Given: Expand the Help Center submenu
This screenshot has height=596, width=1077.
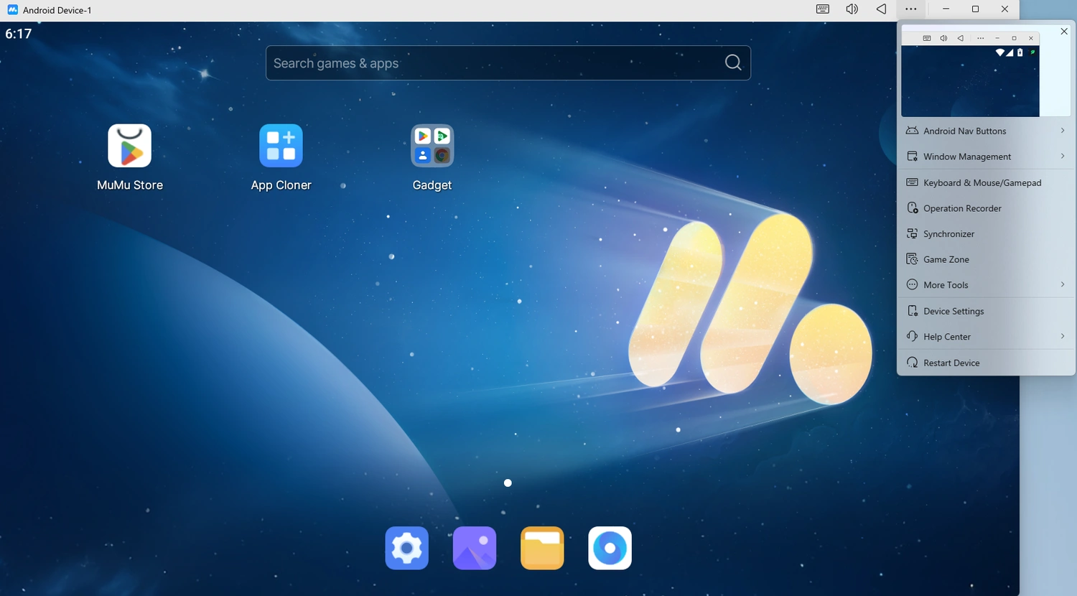Looking at the screenshot, I should coord(986,337).
